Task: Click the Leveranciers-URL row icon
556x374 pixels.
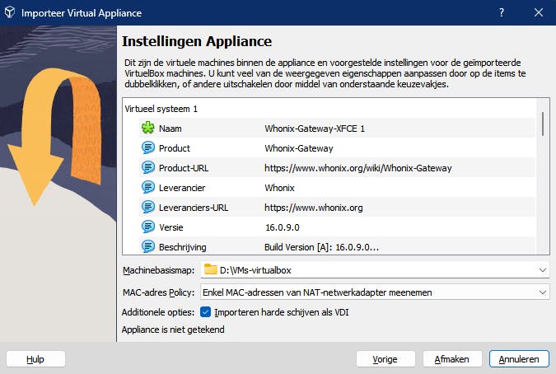Action: pyautogui.click(x=147, y=208)
